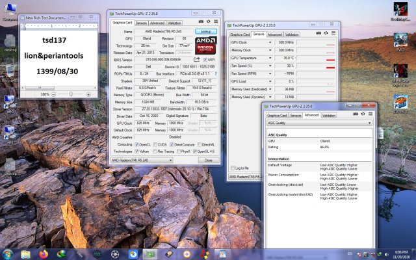This screenshot has height=260, width=416.
Task: Click the refresh icon in Sensors window
Action: 327,34
